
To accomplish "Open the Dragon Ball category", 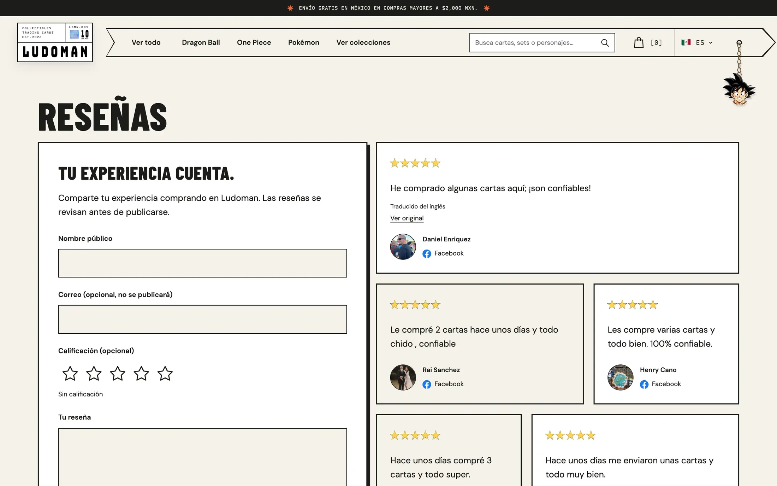I will point(201,42).
